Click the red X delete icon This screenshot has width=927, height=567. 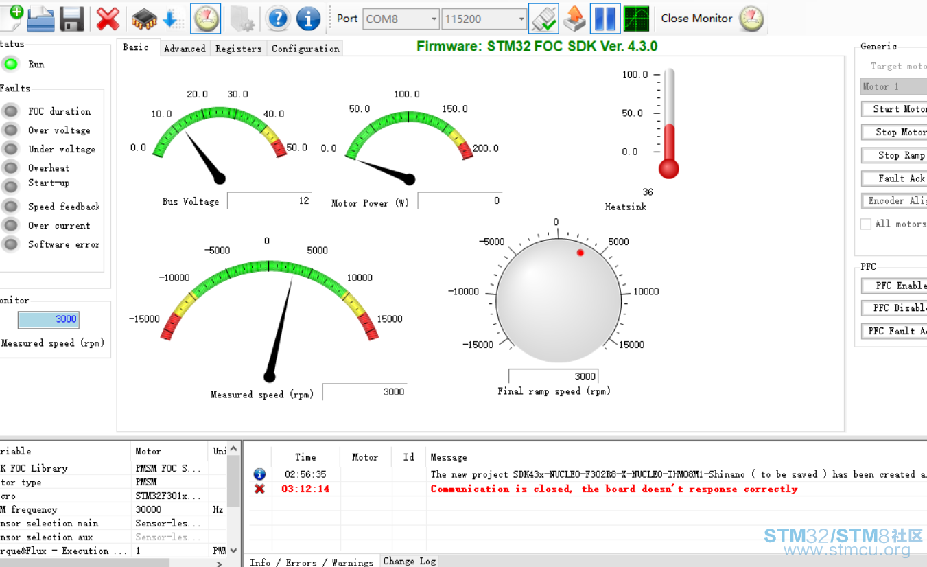[x=108, y=19]
